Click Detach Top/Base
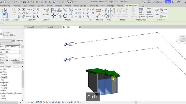The image size is (186, 104). tap(149, 13)
